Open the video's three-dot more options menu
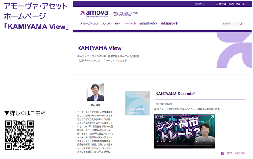This screenshot has height=159, width=253. click(210, 141)
